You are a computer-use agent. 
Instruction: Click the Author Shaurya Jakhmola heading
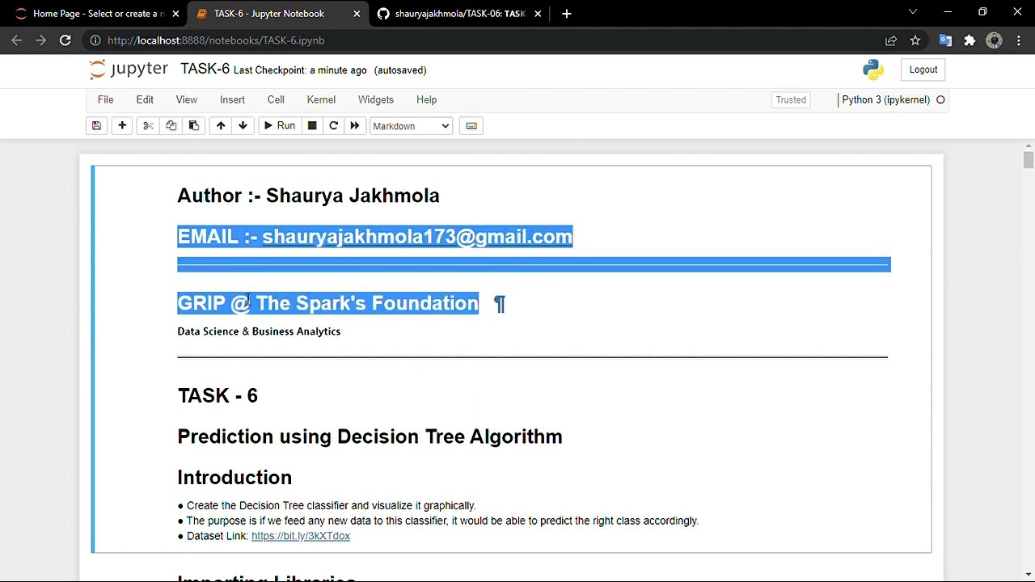pos(308,196)
